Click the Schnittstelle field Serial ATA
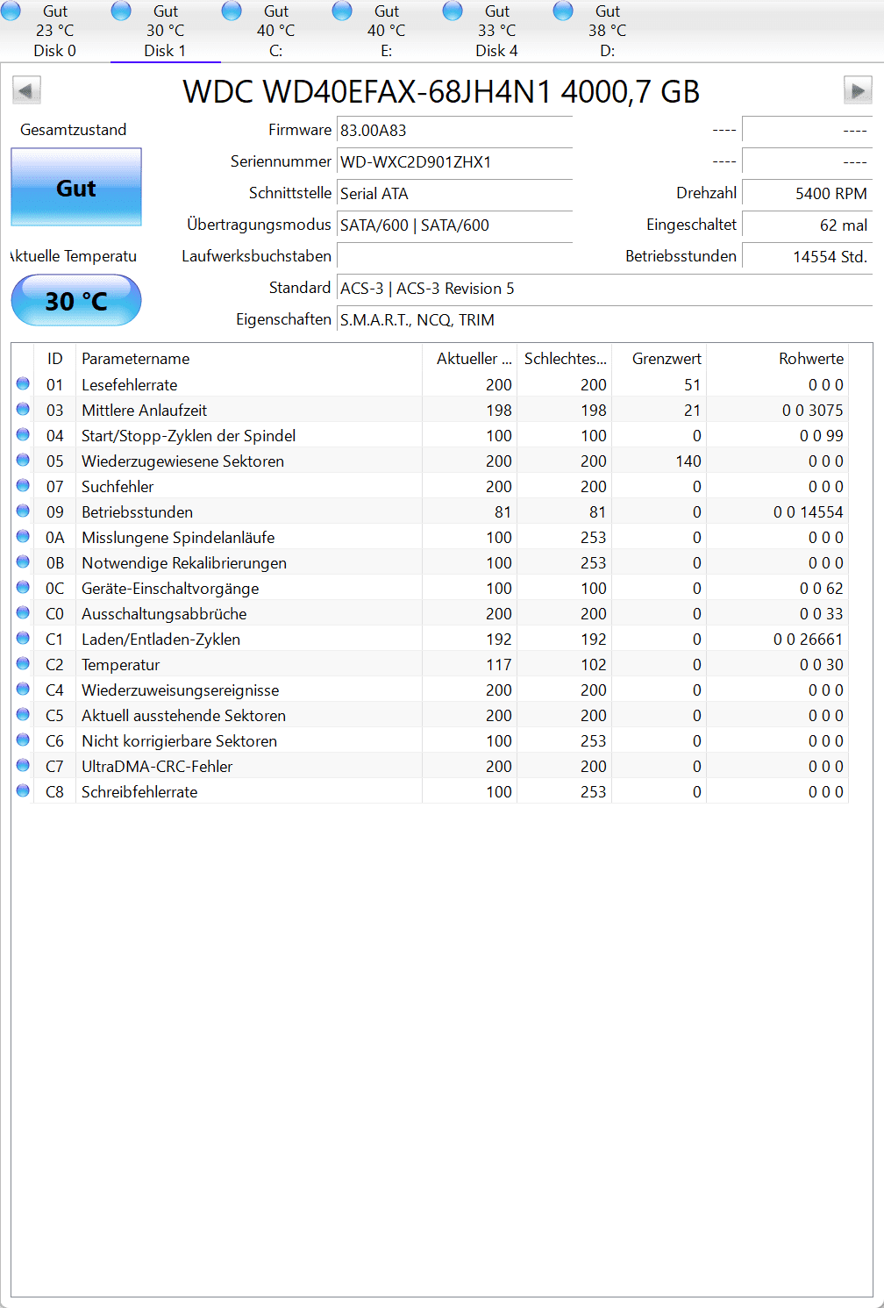The height and width of the screenshot is (1308, 884). pos(454,194)
